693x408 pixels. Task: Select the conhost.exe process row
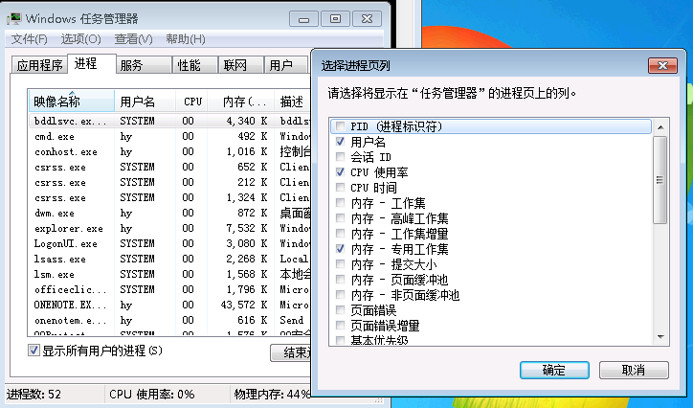169,152
